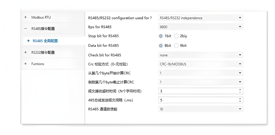Select 8bit data bit radio button
Screen dimensions: 275x135
point(161,46)
